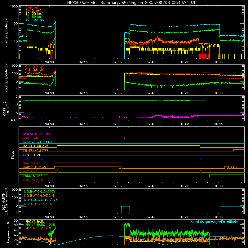Select the SC_TRANSMITTER flag label
The height and width of the screenshot is (248, 248).
click(x=36, y=151)
